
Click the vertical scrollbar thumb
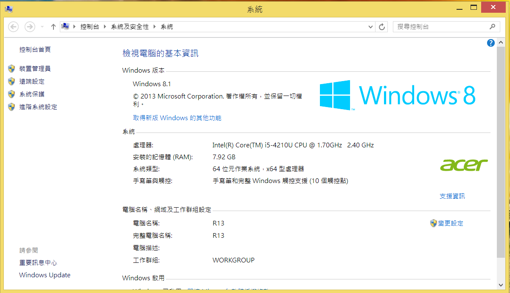point(502,152)
